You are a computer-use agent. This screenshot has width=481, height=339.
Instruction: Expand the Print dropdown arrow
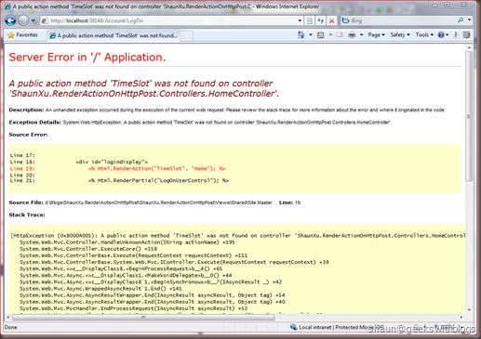click(x=361, y=35)
